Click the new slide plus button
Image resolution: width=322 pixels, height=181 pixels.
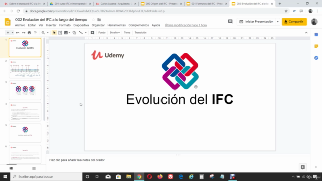pos(8,32)
